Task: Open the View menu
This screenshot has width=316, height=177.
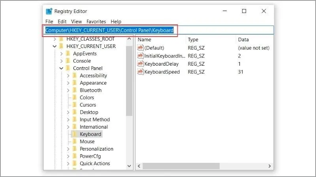Action: (76, 22)
